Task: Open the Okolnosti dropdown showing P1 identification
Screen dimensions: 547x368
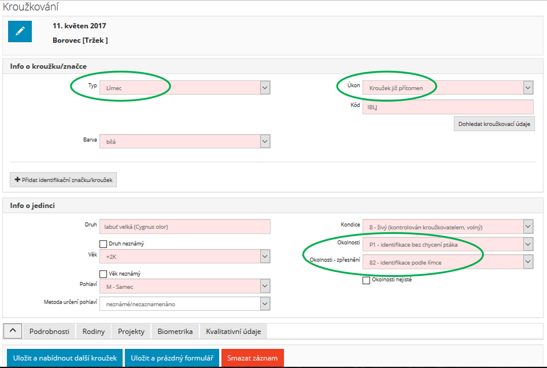Action: (448, 244)
